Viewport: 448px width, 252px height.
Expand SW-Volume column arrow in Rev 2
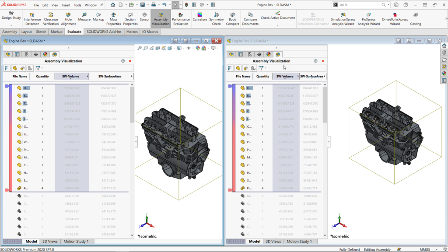click(x=297, y=76)
